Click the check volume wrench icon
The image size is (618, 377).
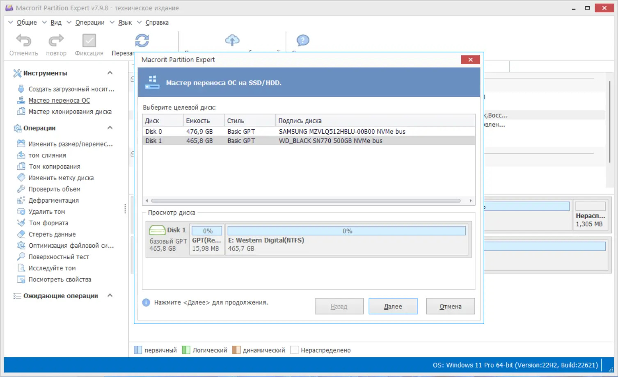(21, 189)
